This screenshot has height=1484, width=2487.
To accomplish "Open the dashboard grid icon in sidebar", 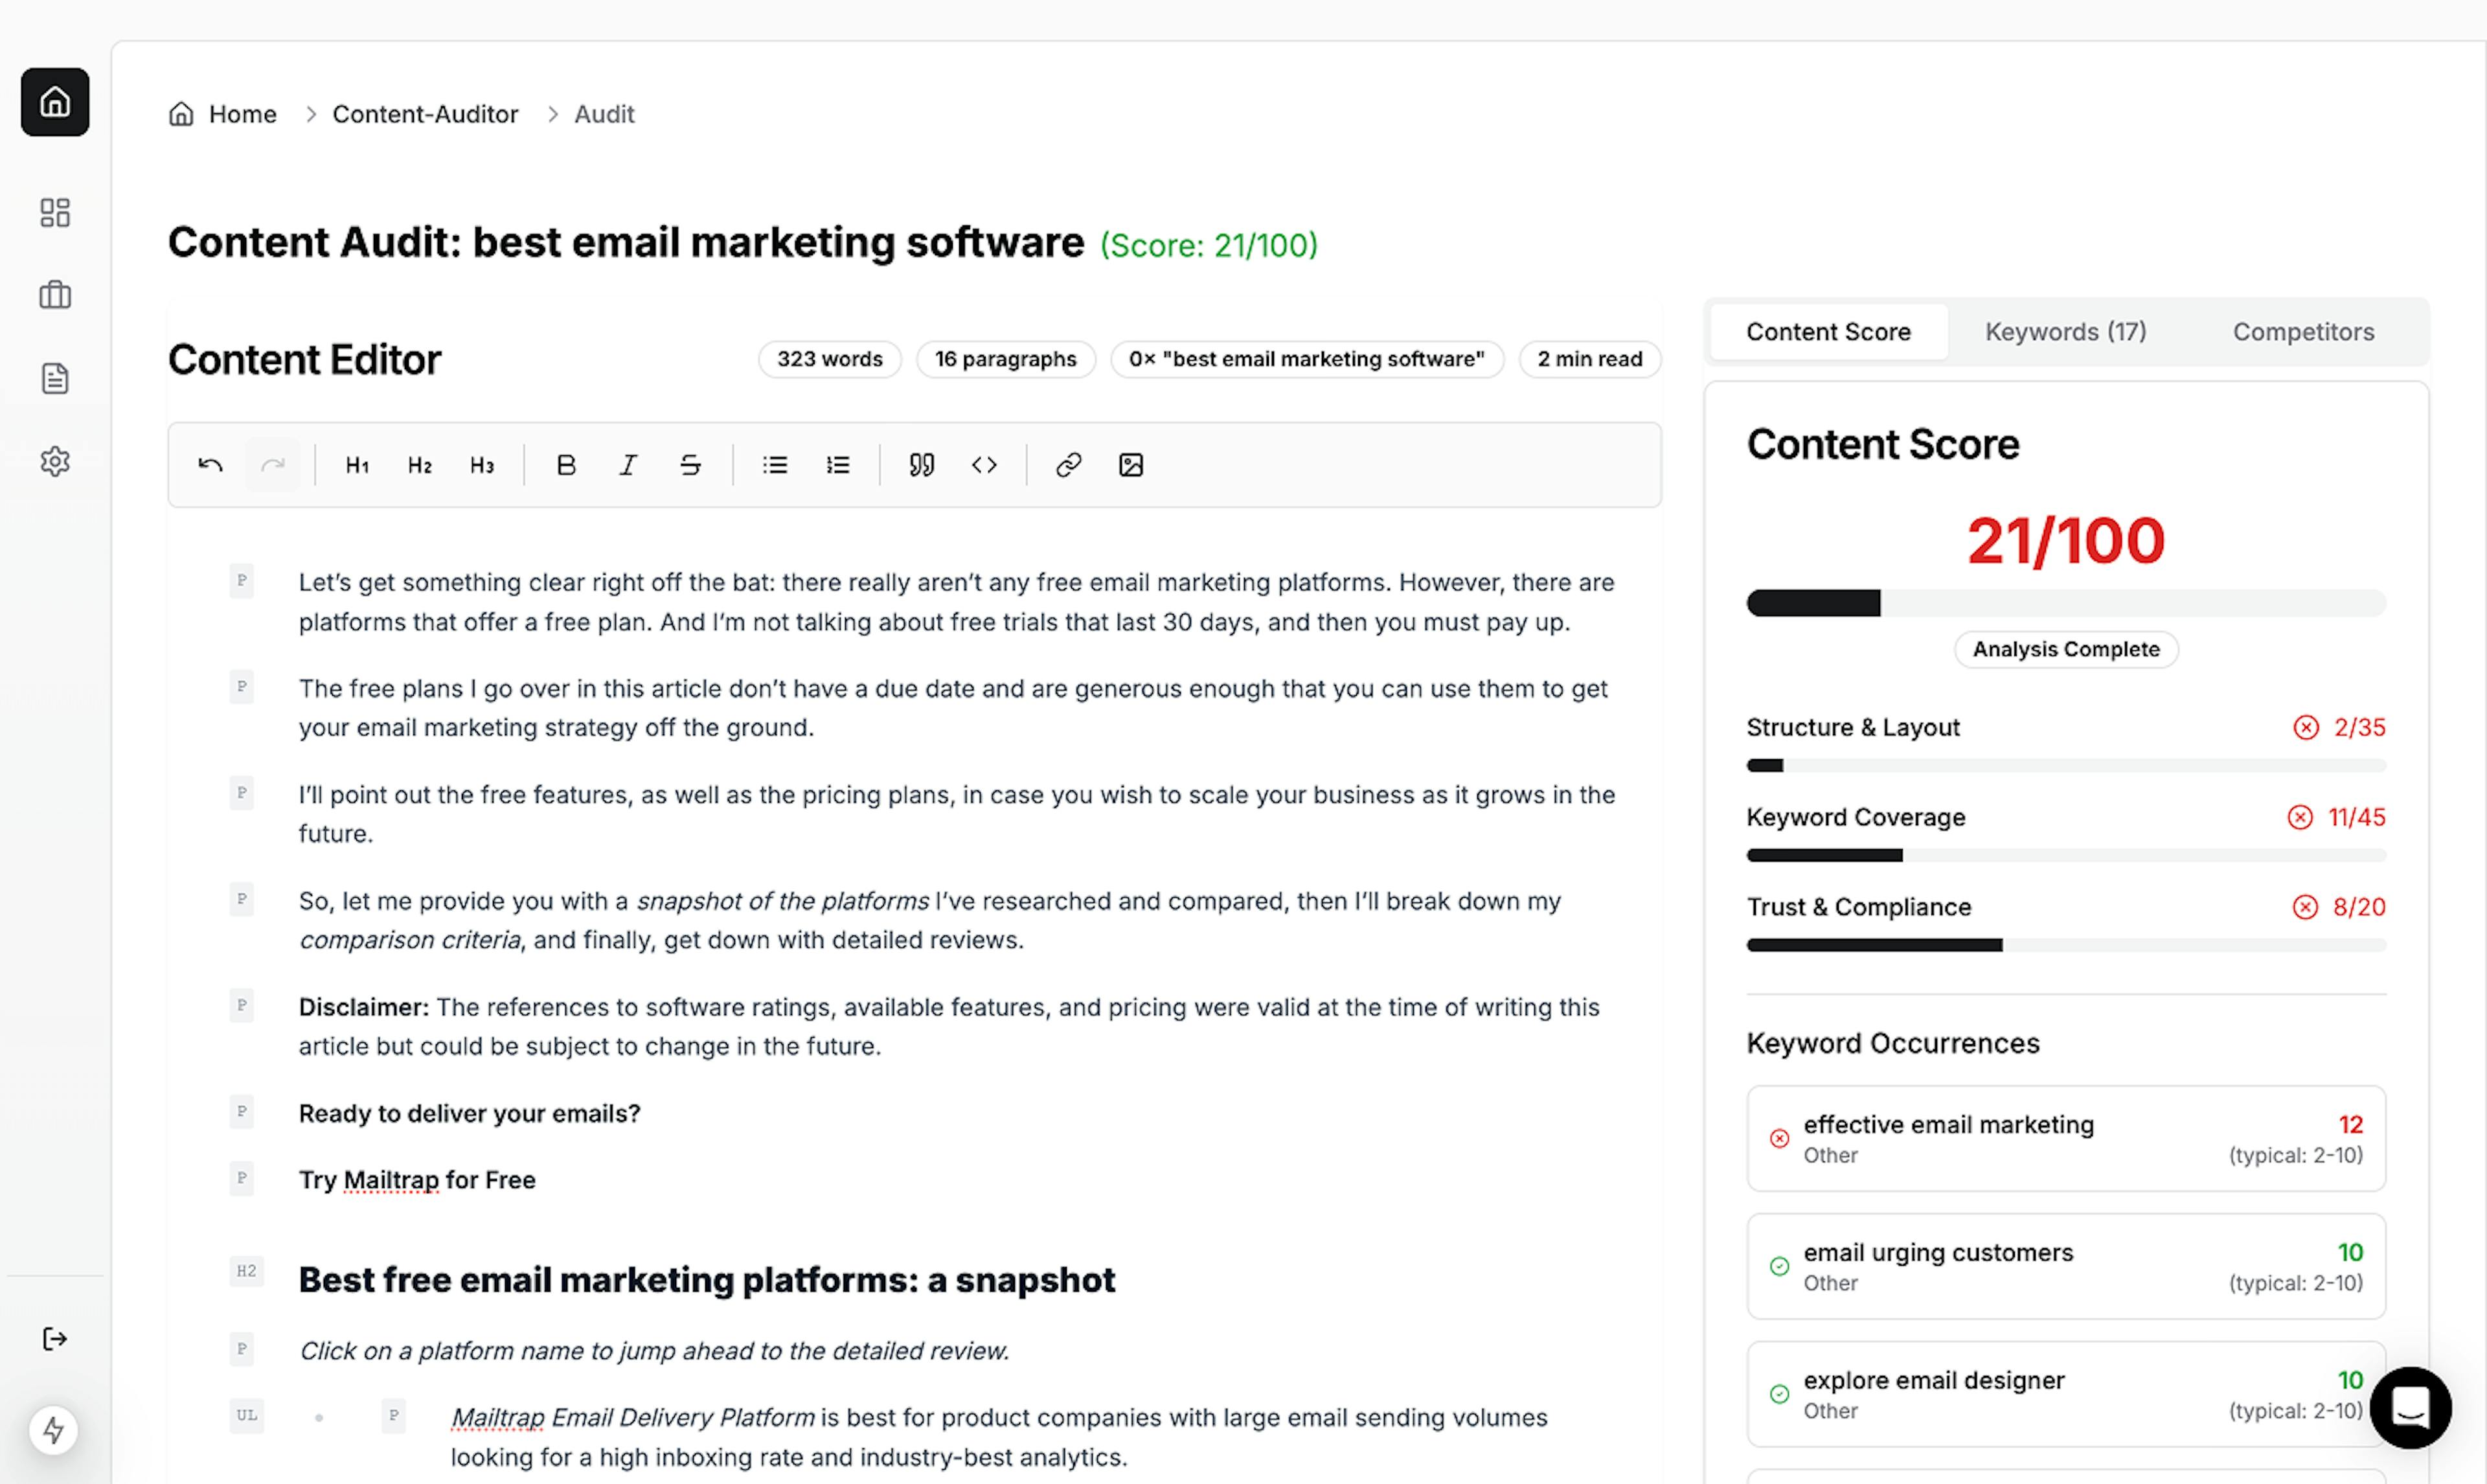I will pyautogui.click(x=55, y=212).
